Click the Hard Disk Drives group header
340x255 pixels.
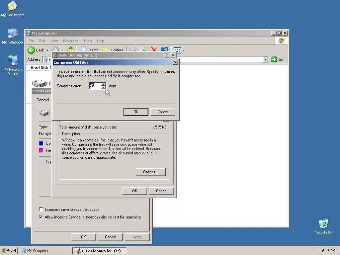click(x=41, y=68)
